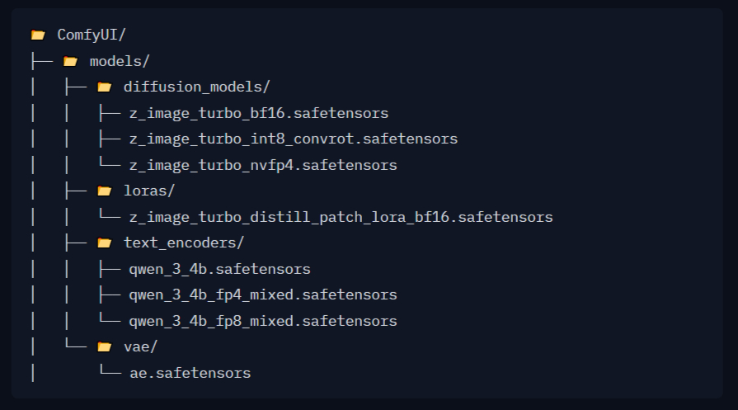Image resolution: width=738 pixels, height=410 pixels.
Task: Select the loras/ folder name
Action: [149, 191]
